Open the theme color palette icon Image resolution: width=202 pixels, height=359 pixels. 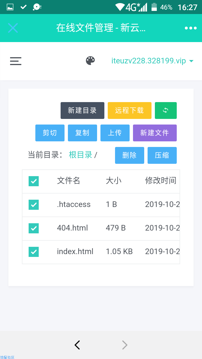(90, 61)
